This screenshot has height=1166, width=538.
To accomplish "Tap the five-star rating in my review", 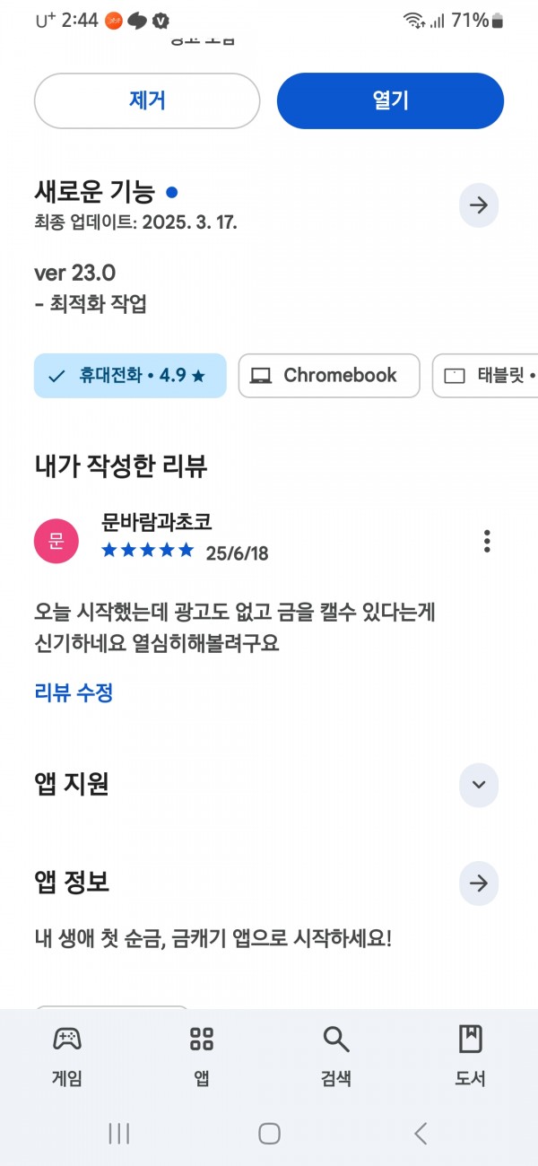I will coord(147,550).
